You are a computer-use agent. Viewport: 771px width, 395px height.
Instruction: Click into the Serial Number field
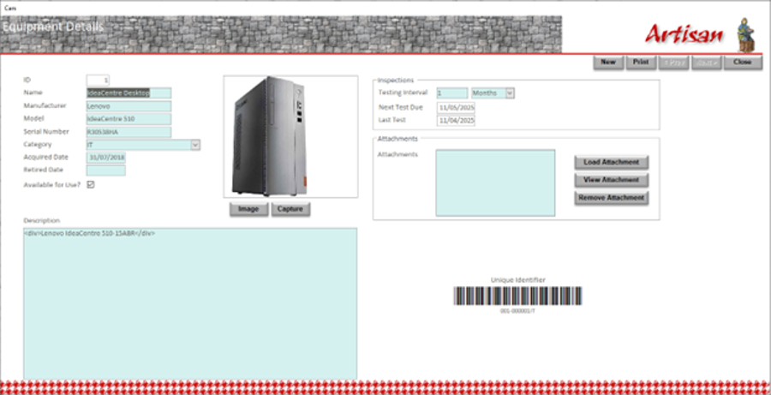tap(128, 133)
